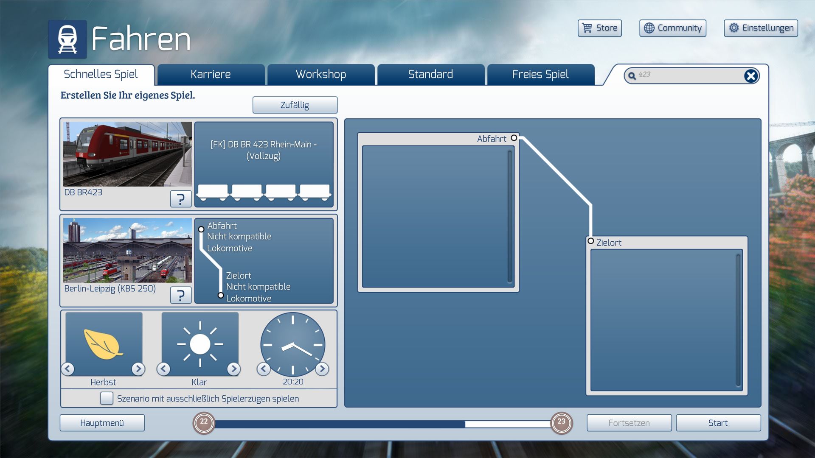Open help for Berlin-Leipzig route
Viewport: 815px width, 458px height.
pos(180,295)
